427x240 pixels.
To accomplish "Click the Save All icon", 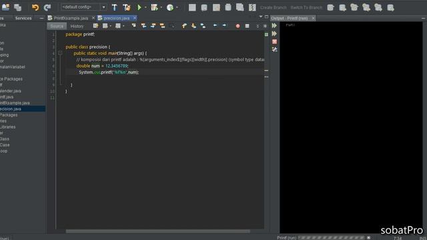I will (x=18, y=7).
